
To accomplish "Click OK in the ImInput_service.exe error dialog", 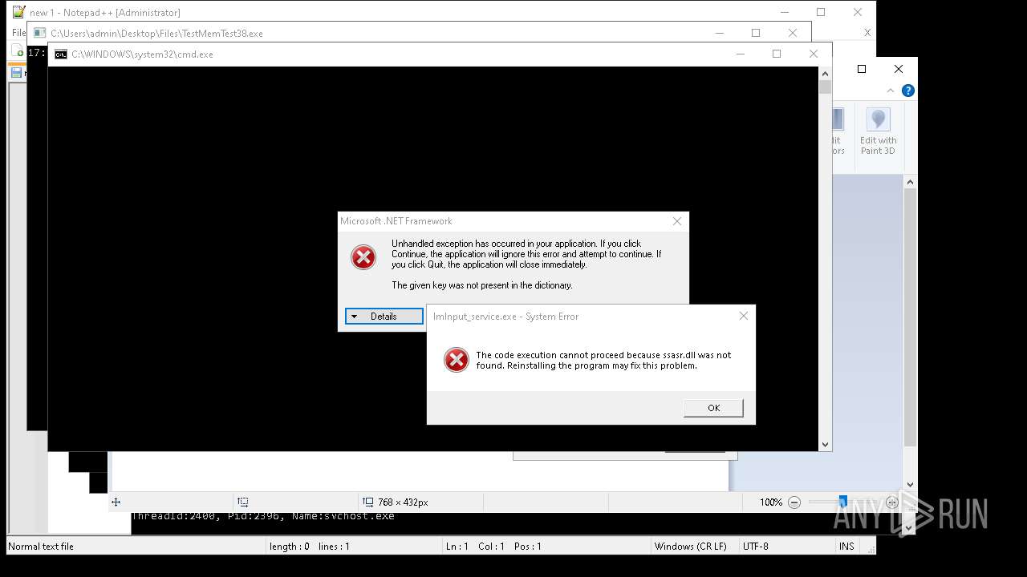I will click(713, 408).
